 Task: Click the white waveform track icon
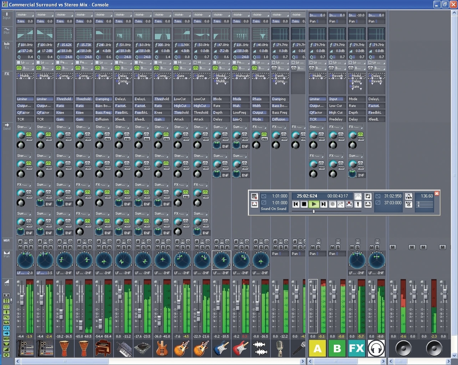260,348
